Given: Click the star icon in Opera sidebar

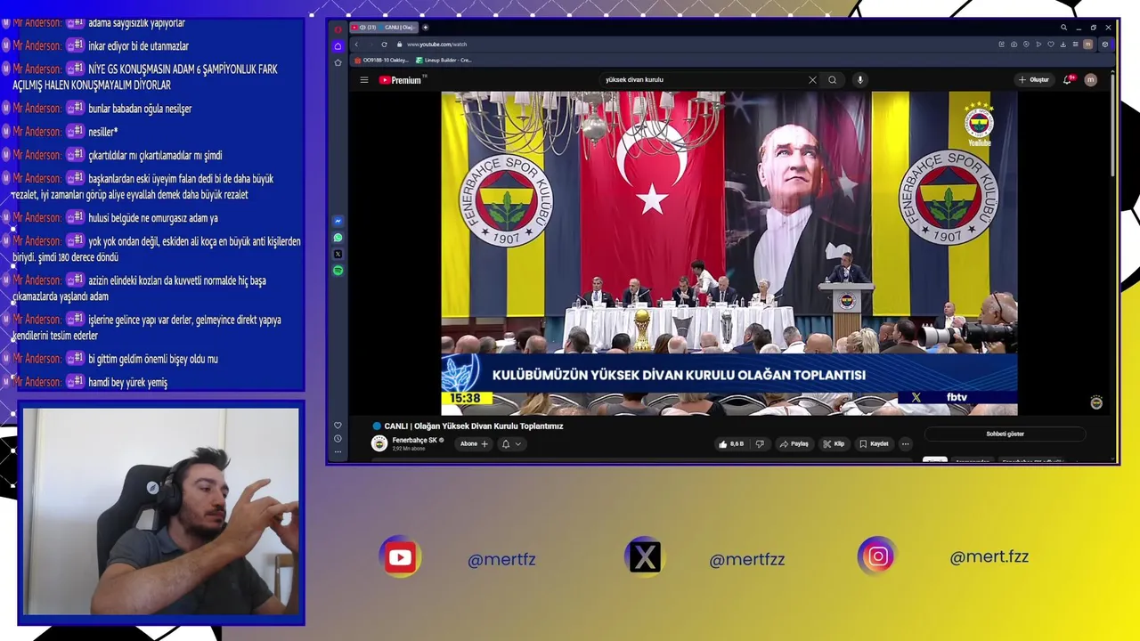Looking at the screenshot, I should (338, 62).
